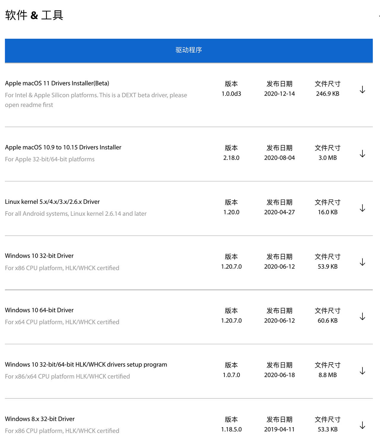Click the Windows 8.x 32-bit Driver title
This screenshot has width=380, height=448.
pos(40,419)
